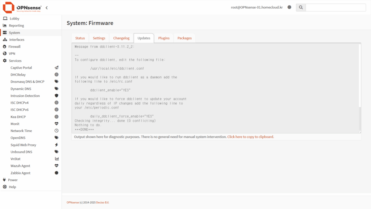Click the heartbeat icon beside Monit
The height and width of the screenshot is (209, 371).
(57, 124)
